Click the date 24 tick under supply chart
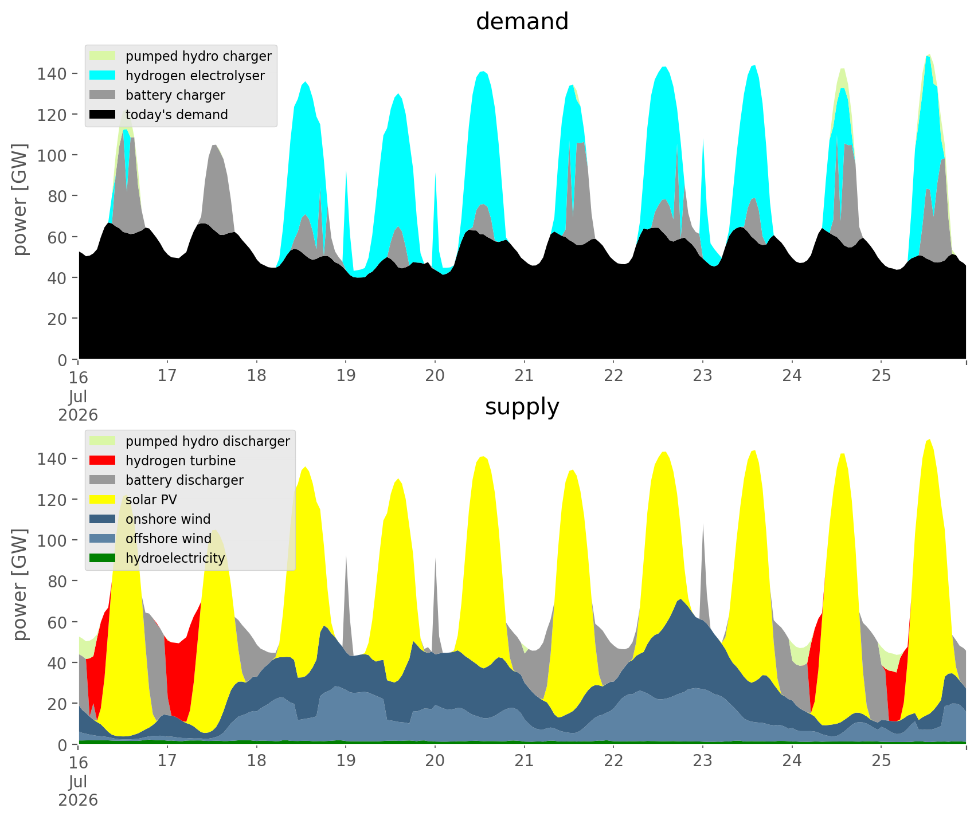Image resolution: width=978 pixels, height=820 pixels. (x=792, y=761)
